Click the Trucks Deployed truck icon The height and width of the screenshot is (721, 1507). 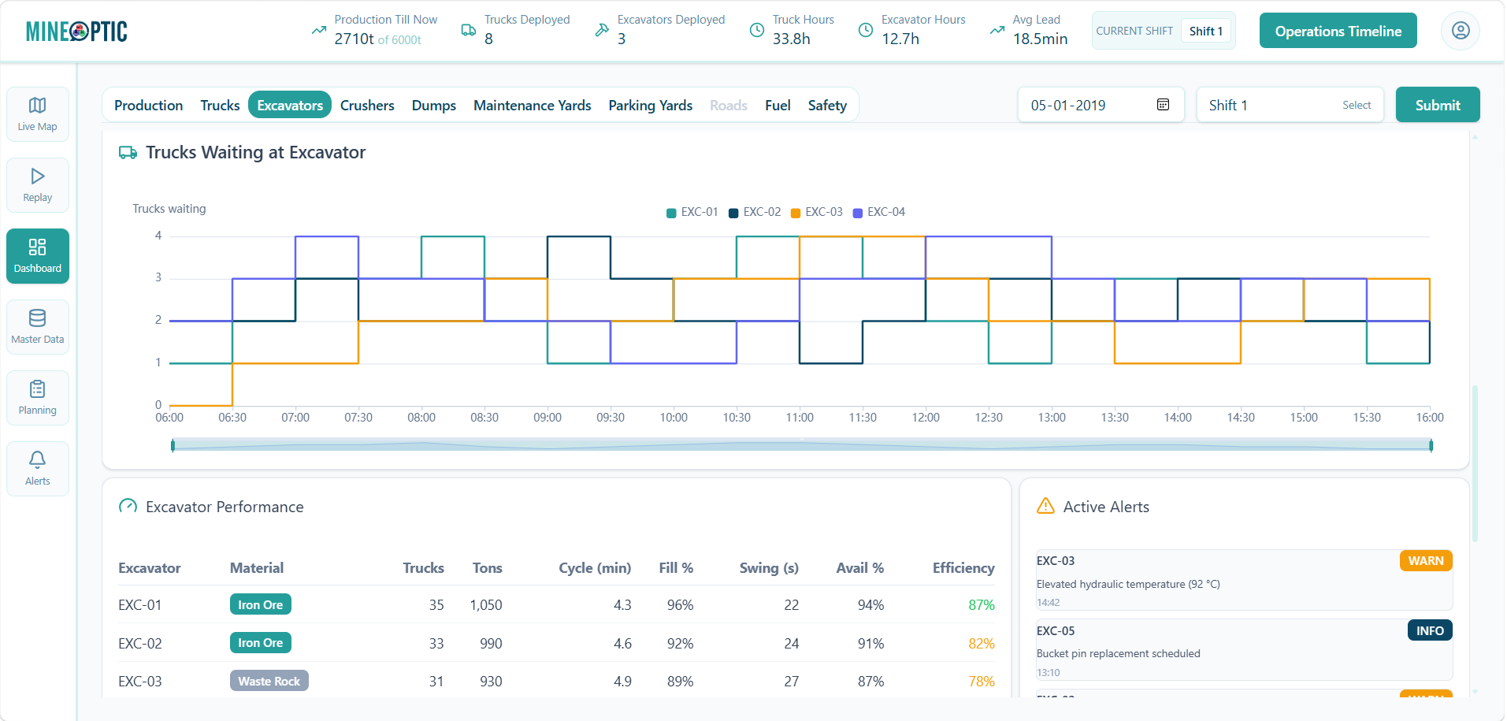pyautogui.click(x=469, y=31)
